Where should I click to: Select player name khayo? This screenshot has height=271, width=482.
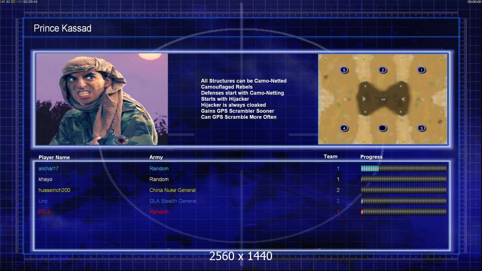click(45, 179)
